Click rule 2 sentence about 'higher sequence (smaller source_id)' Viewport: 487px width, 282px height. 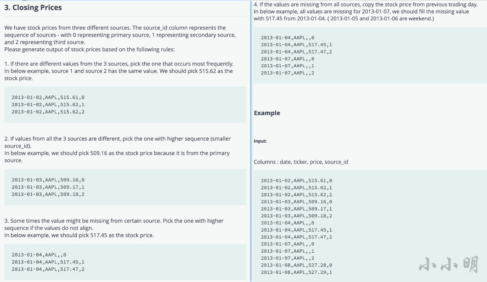click(x=118, y=142)
